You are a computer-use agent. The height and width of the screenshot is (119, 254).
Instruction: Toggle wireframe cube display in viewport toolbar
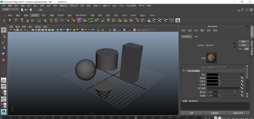click(x=58, y=30)
